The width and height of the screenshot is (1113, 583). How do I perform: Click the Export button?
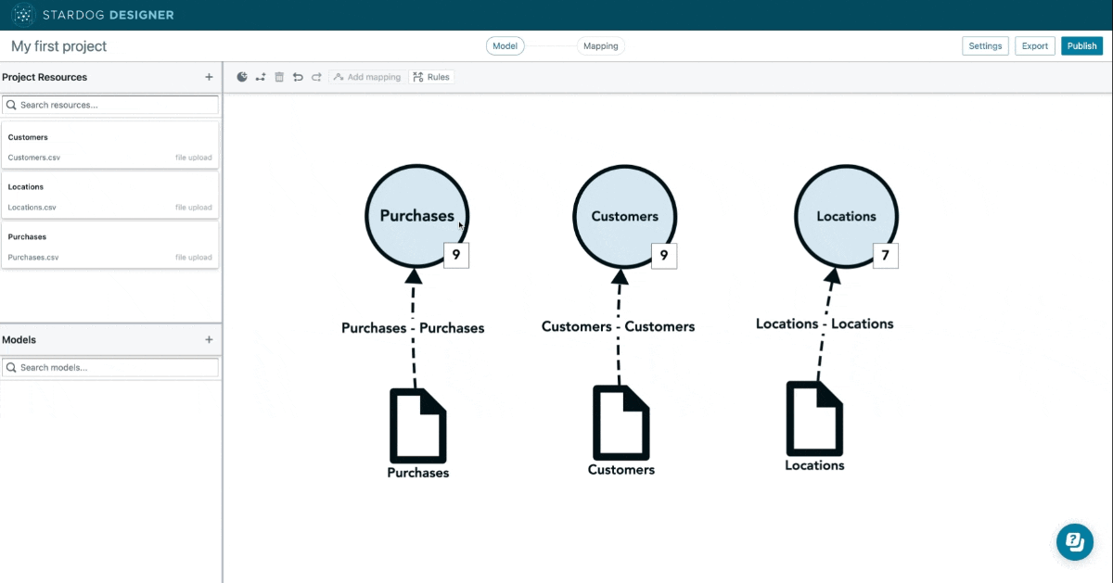point(1034,46)
